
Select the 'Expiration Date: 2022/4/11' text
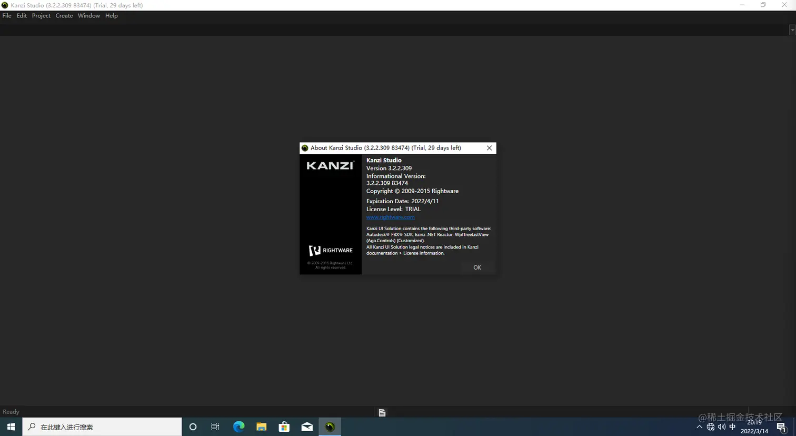coord(402,201)
